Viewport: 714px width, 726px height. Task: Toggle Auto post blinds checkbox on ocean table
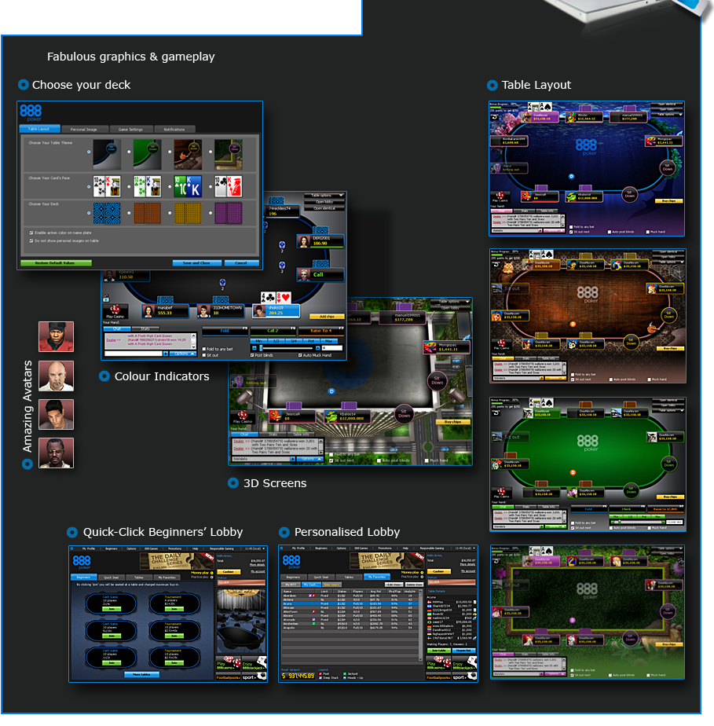coord(610,232)
